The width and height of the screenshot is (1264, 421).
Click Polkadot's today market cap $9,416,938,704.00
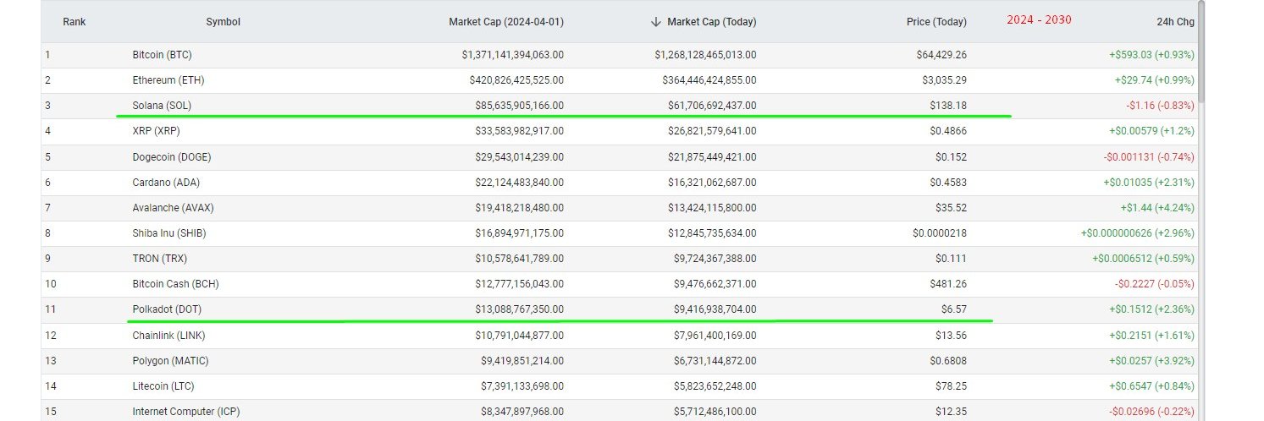(x=715, y=309)
